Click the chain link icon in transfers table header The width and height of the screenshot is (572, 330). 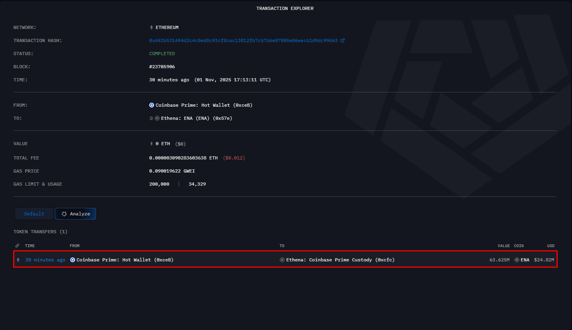pos(18,246)
